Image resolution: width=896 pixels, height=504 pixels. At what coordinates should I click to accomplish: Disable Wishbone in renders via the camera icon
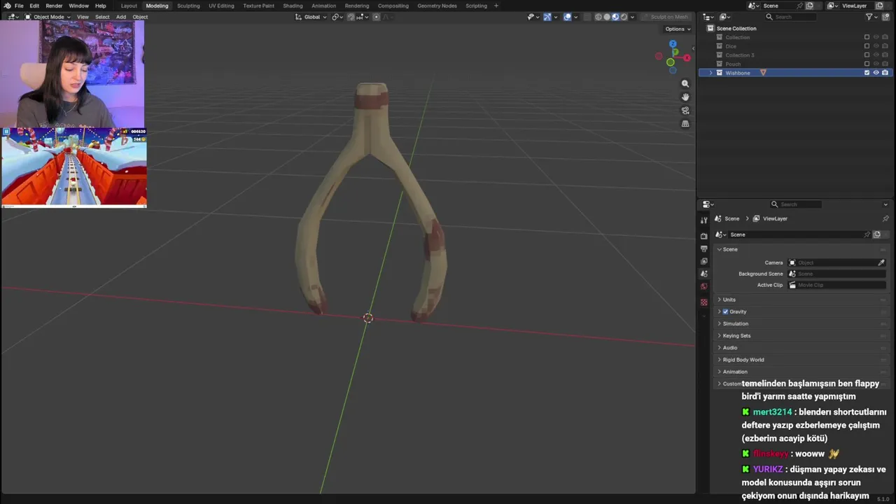click(885, 73)
